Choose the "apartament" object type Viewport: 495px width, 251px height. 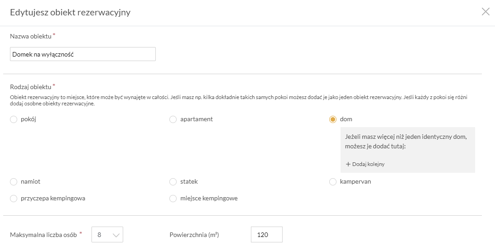(173, 119)
